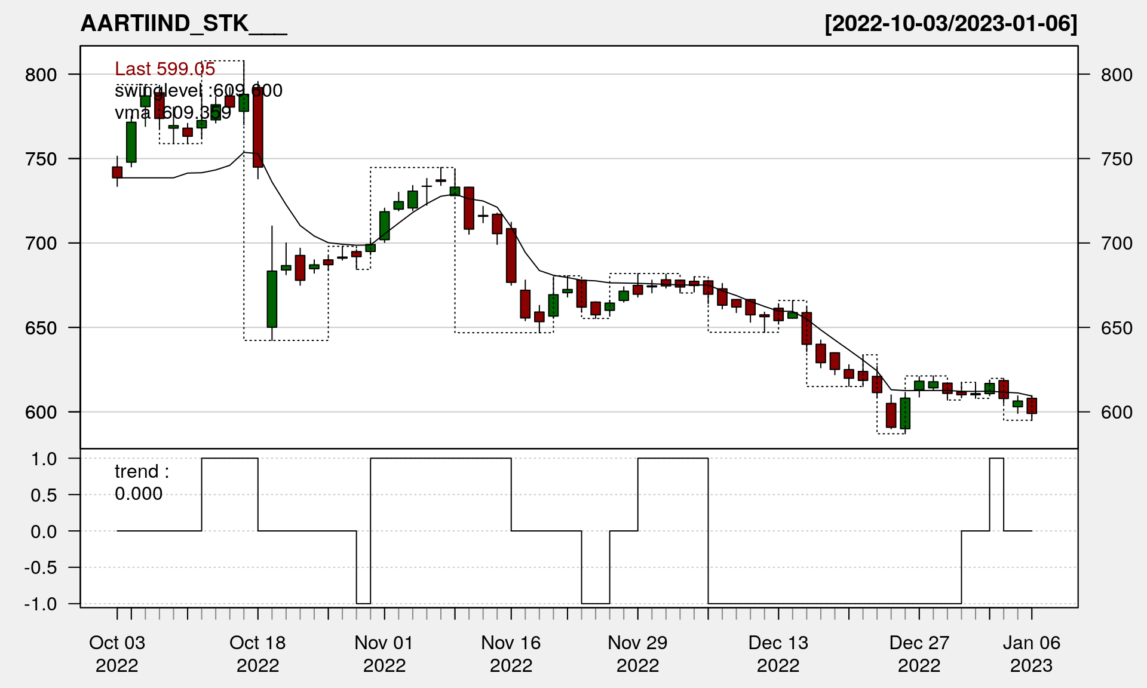
Task: Click the -1.0 label on trend axis
Action: (41, 604)
